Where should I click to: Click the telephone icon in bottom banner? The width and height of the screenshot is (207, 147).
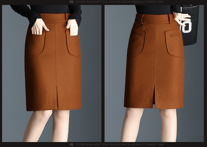(72, 144)
